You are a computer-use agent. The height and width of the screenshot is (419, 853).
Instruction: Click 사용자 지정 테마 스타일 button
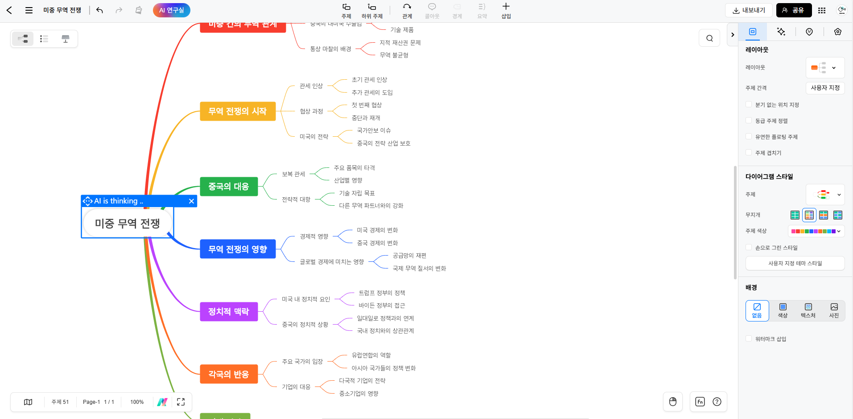(x=795, y=263)
